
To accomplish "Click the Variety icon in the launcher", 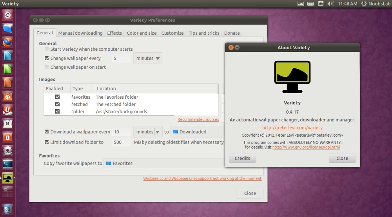I will pyautogui.click(x=7, y=178).
